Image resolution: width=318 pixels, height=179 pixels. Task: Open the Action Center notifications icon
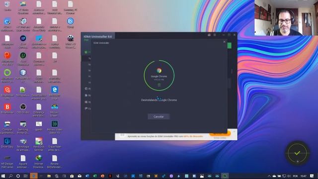[x=312, y=176]
